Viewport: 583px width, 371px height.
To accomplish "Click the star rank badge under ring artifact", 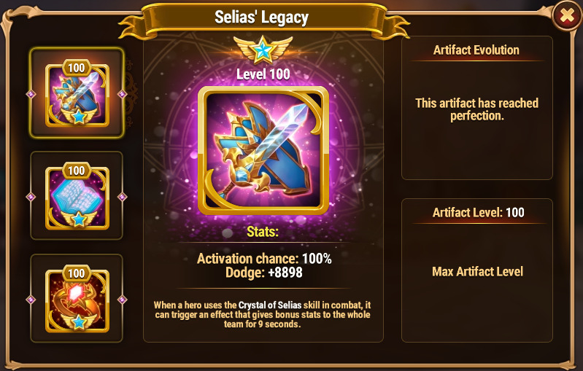I will (x=79, y=322).
